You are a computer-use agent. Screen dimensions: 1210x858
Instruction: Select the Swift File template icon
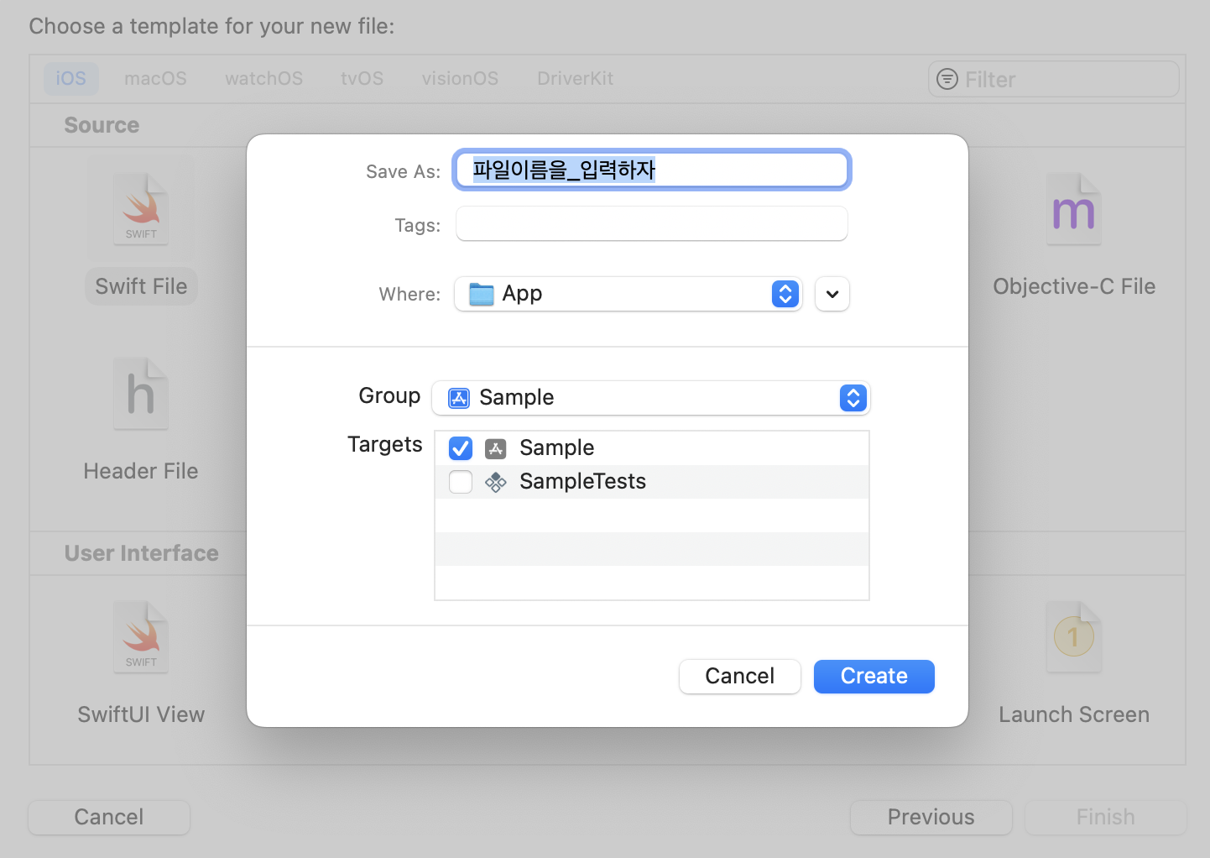pos(141,210)
